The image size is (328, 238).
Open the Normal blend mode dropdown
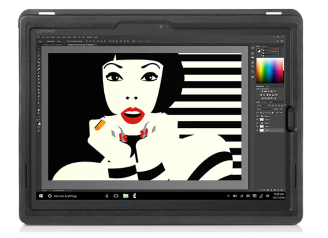click(x=264, y=109)
